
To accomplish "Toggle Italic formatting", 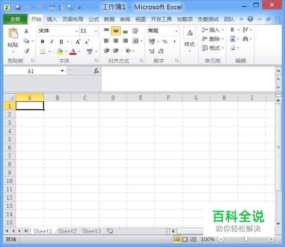I will tap(52, 42).
